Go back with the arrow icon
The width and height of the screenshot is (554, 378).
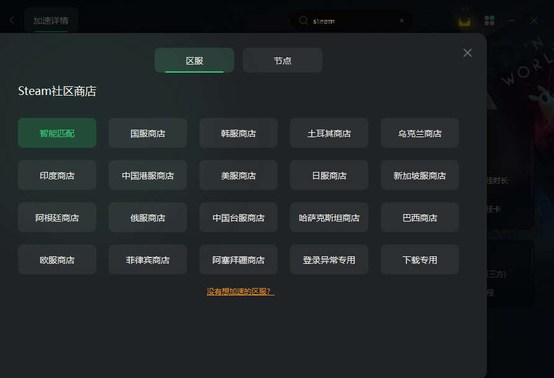tap(12, 20)
